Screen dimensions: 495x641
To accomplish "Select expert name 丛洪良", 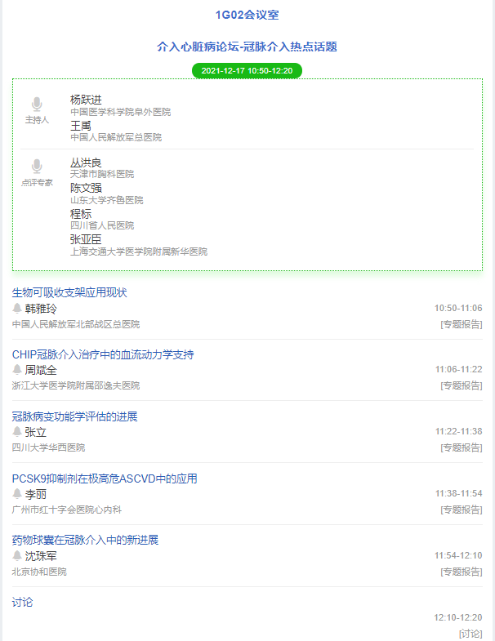I will (86, 162).
